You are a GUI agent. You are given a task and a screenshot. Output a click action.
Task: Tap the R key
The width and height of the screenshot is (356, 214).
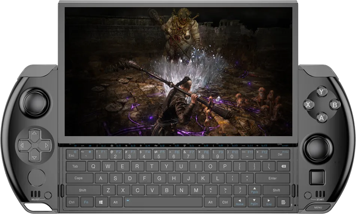pos(137,166)
